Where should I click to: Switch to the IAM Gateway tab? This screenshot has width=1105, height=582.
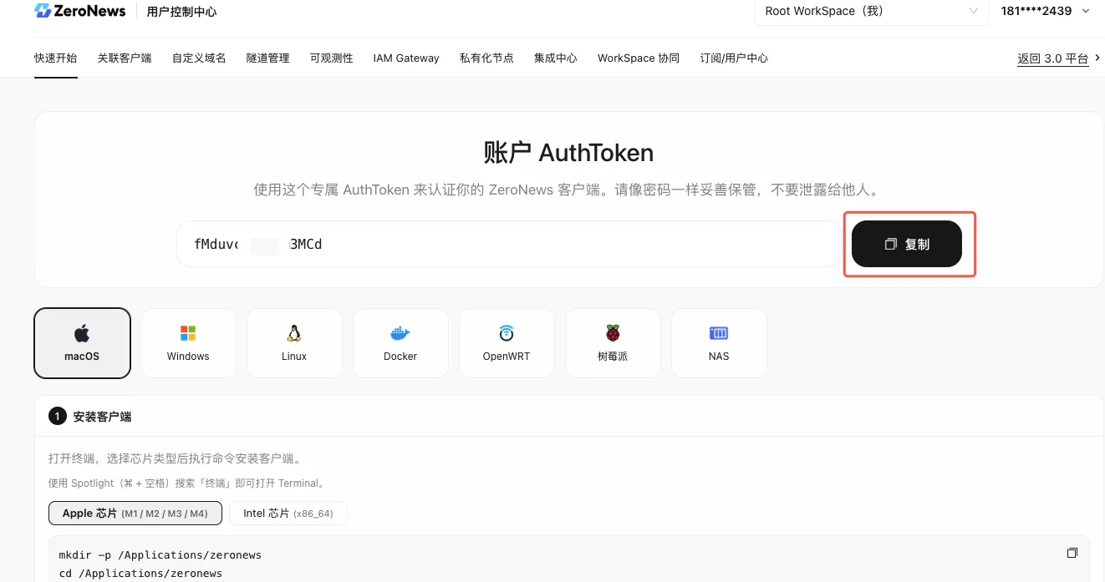(x=406, y=58)
